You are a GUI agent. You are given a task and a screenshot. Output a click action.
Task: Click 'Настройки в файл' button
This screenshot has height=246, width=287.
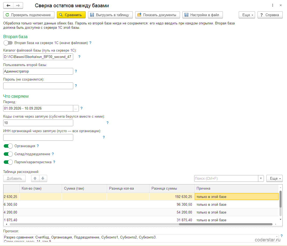pyautogui.click(x=203, y=15)
